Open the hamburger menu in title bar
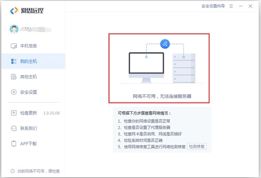This screenshot has height=178, width=261. pyautogui.click(x=231, y=6)
